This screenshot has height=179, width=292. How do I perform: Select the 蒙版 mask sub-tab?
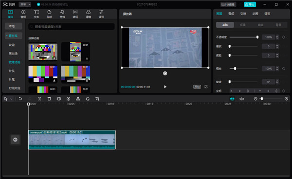[260, 25]
